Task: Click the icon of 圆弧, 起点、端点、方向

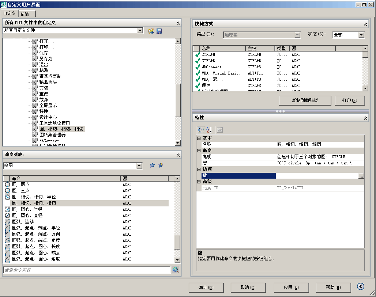Action: 7,234
